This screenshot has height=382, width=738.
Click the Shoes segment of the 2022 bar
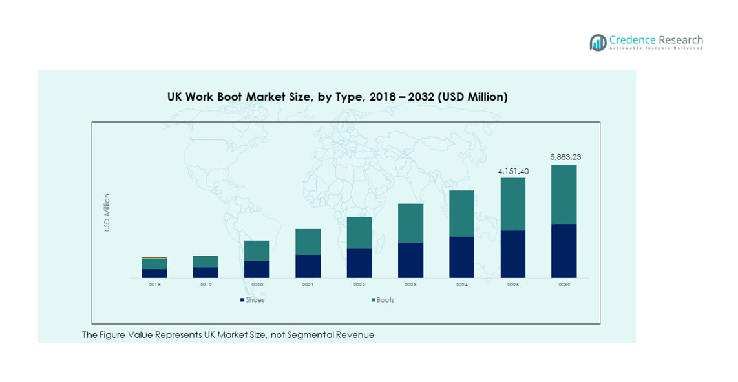click(x=359, y=263)
